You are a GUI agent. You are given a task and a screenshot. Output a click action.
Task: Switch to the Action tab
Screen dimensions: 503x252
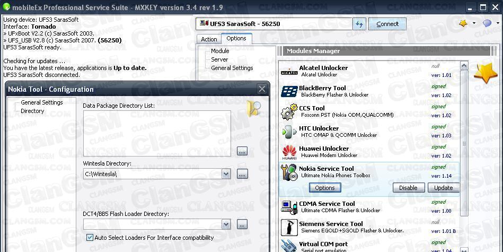pyautogui.click(x=209, y=39)
